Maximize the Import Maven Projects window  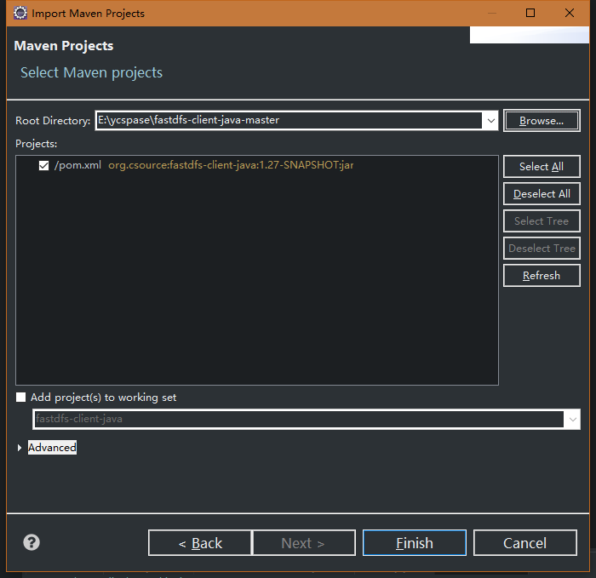pyautogui.click(x=530, y=13)
